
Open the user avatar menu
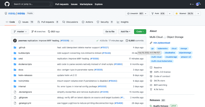point(198,4)
